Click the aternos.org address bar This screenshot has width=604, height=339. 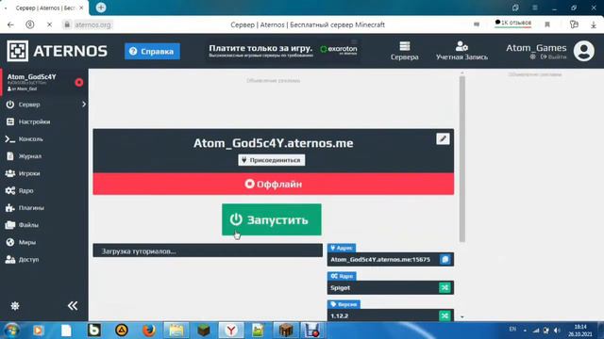click(92, 24)
